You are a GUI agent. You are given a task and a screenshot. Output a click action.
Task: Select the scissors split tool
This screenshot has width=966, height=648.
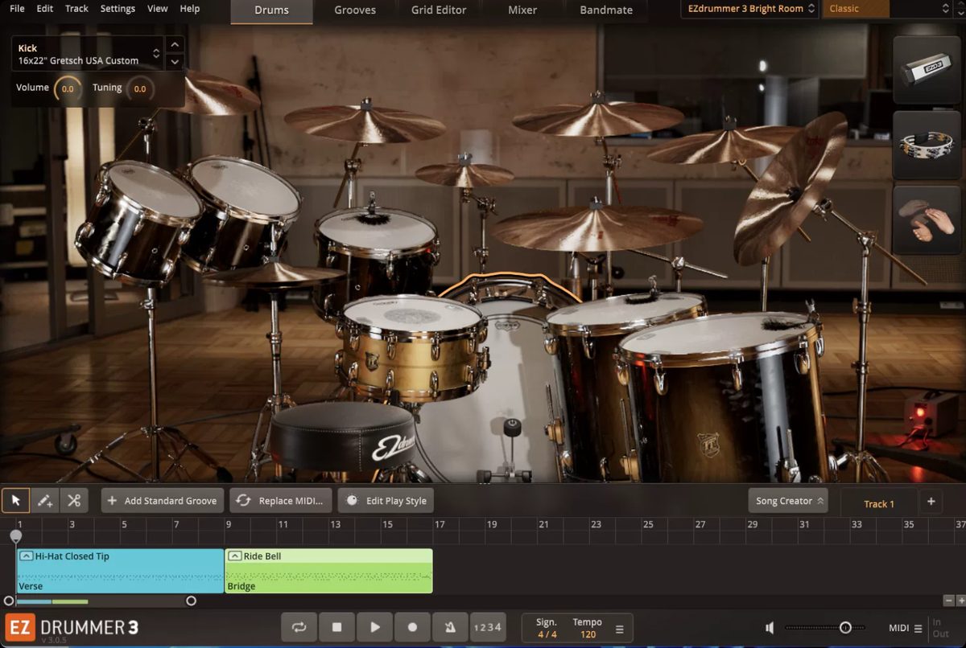tap(74, 500)
